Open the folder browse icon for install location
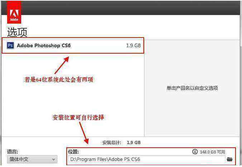 (x=230, y=159)
